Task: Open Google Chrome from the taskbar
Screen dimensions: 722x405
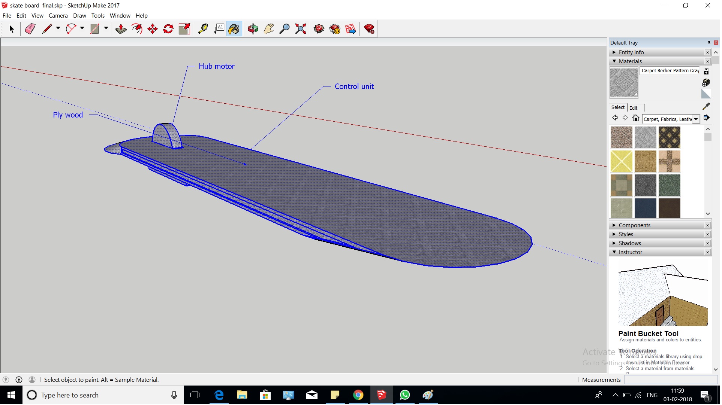Action: point(358,395)
